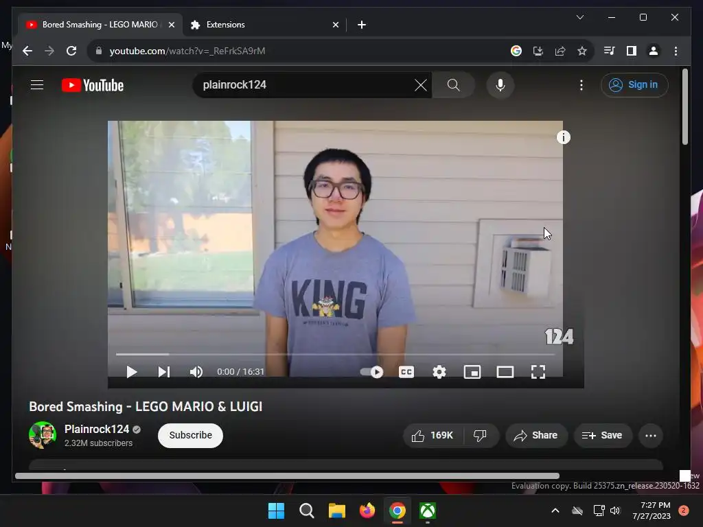Open Chrome profile icon

pyautogui.click(x=654, y=51)
